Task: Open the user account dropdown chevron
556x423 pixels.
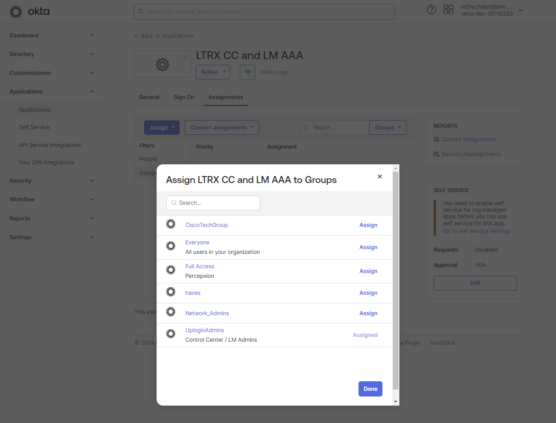Action: click(x=521, y=10)
